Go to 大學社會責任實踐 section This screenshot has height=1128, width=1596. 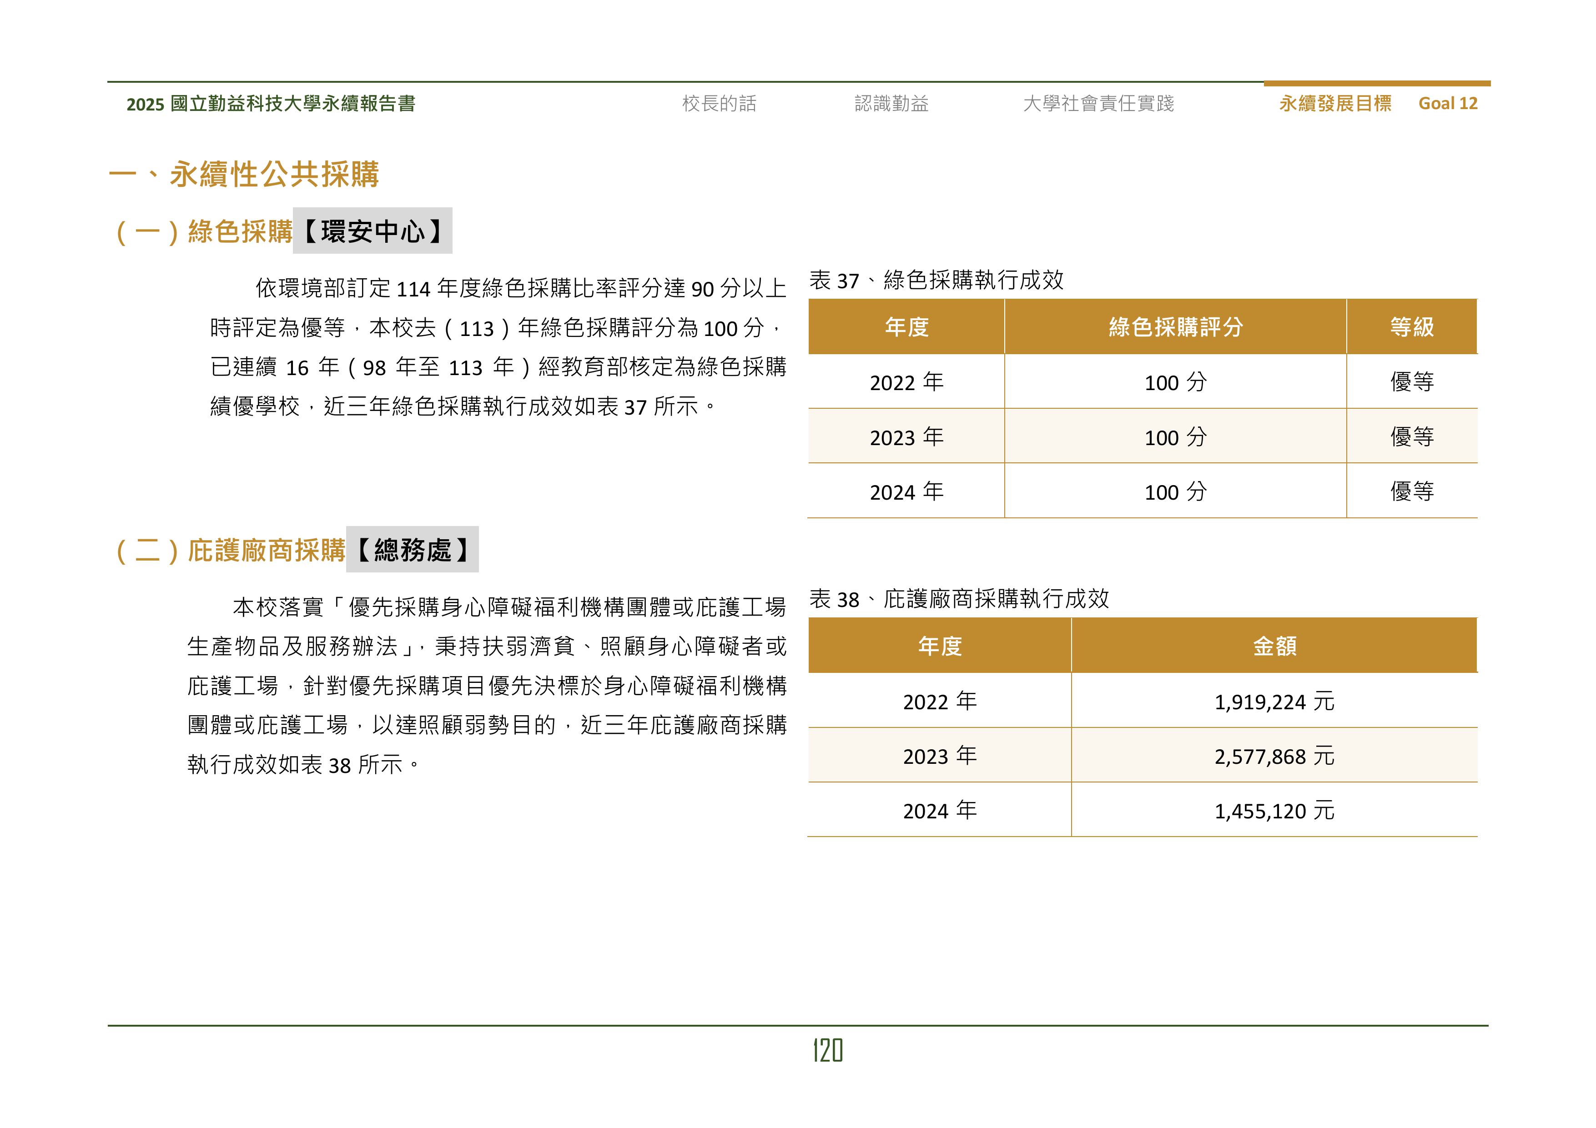pos(1098,104)
